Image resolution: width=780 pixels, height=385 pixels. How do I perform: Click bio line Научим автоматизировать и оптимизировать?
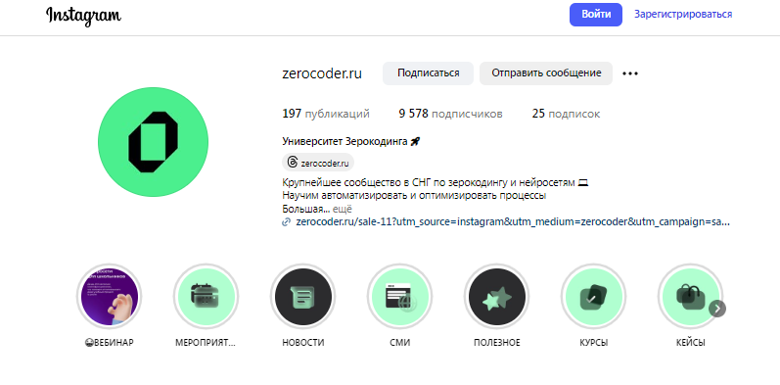pos(414,196)
